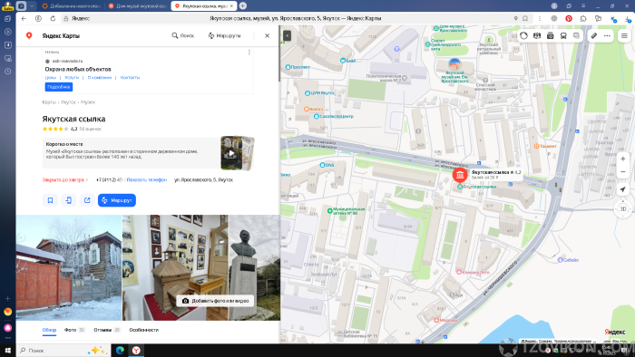Open the red Pinterest extension icon
This screenshot has height=357, width=635.
coord(569,18)
